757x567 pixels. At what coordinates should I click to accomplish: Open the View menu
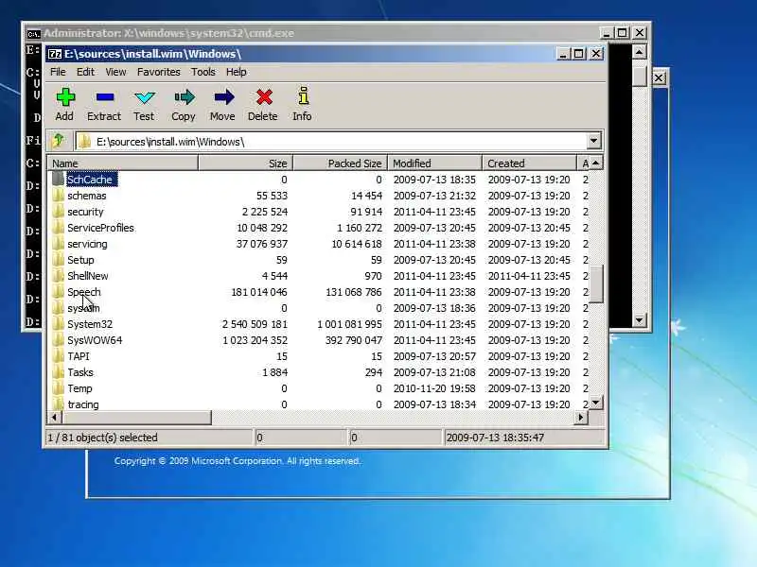click(115, 72)
